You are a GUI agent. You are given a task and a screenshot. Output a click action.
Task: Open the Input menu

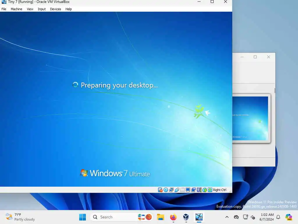coord(42,9)
